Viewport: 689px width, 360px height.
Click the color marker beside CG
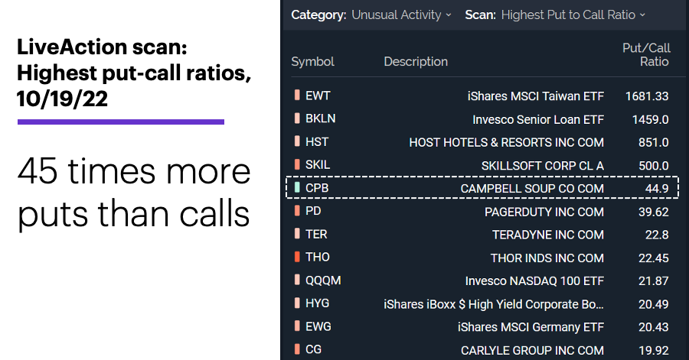[297, 349]
